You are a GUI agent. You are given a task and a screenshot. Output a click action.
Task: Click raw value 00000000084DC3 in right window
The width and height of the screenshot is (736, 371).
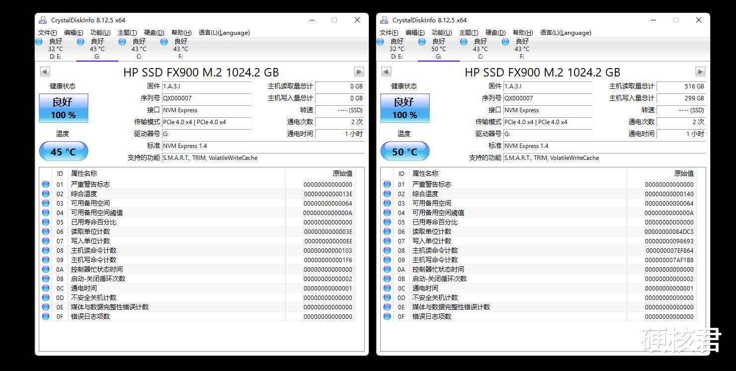click(x=669, y=231)
